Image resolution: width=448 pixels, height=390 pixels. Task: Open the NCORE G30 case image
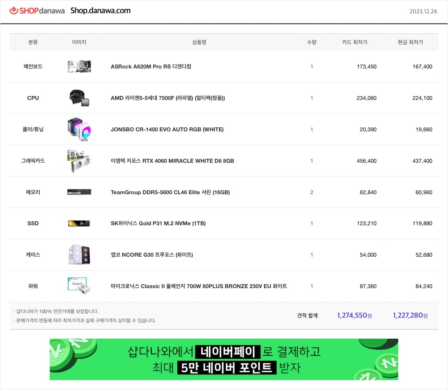tap(79, 254)
